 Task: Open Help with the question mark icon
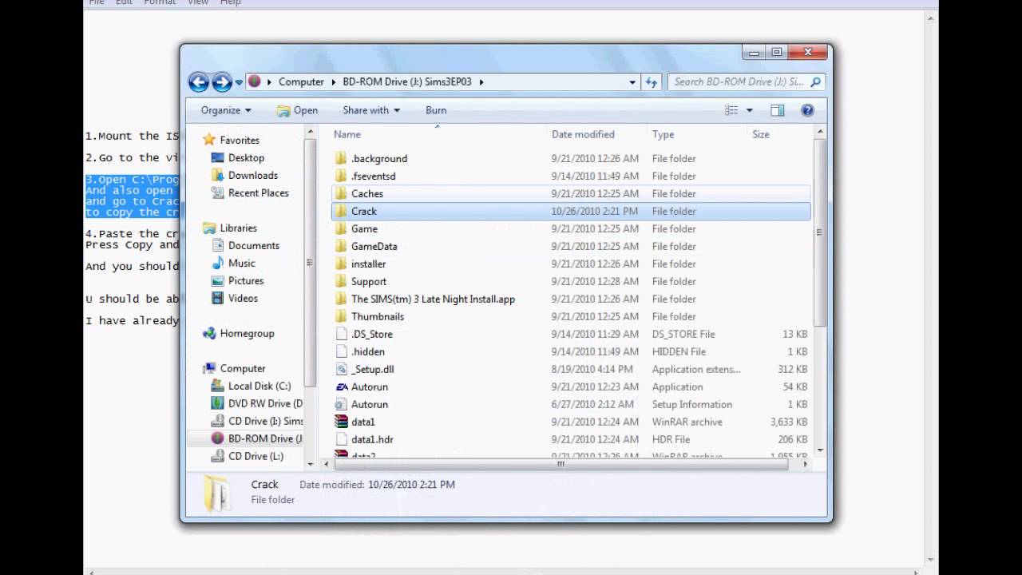pyautogui.click(x=807, y=110)
